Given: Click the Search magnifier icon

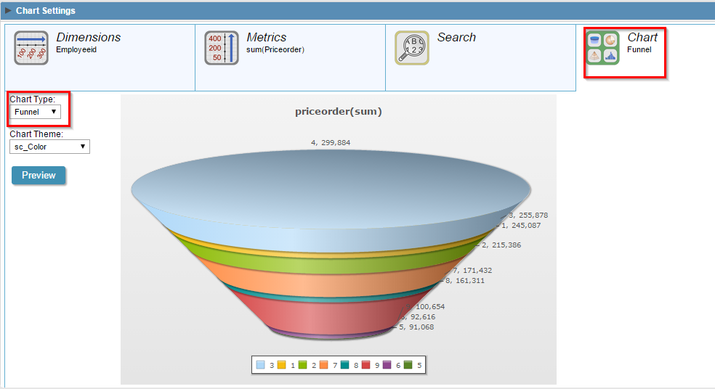Looking at the screenshot, I should [x=412, y=48].
